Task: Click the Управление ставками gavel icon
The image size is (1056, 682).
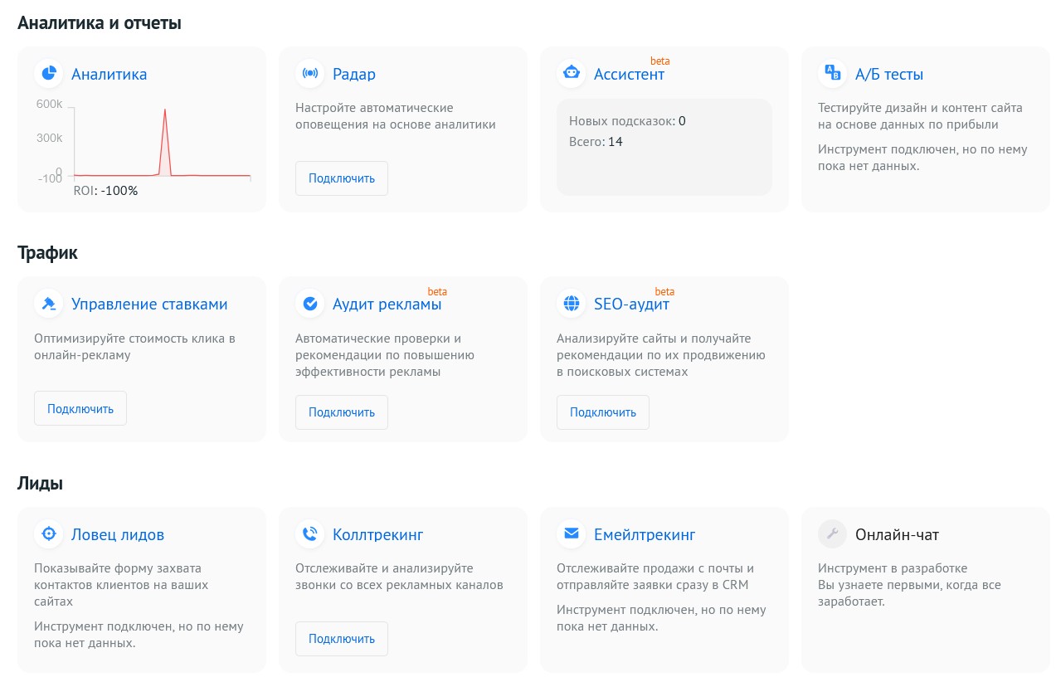Action: (49, 304)
